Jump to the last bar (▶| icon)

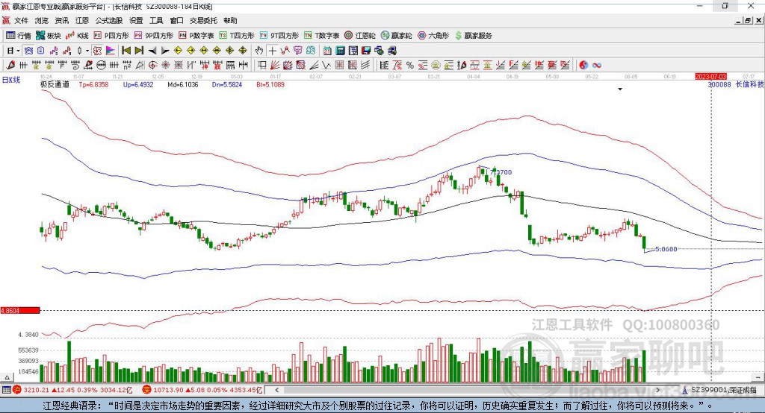tap(139, 51)
